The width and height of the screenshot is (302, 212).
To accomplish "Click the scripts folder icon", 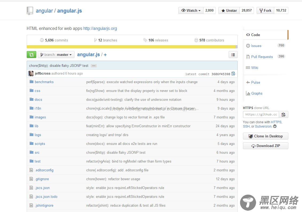I will (32, 143).
